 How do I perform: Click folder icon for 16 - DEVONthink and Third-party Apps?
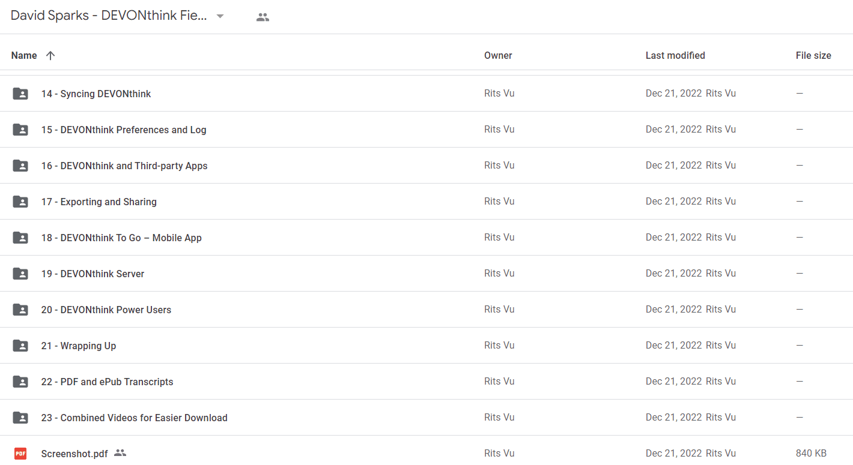(20, 166)
